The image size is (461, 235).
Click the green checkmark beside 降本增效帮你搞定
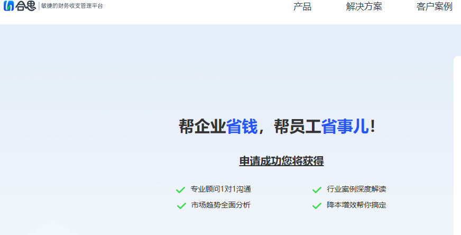317,206
